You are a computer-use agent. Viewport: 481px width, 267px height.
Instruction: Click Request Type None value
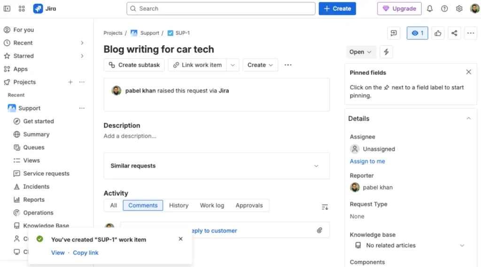357,216
